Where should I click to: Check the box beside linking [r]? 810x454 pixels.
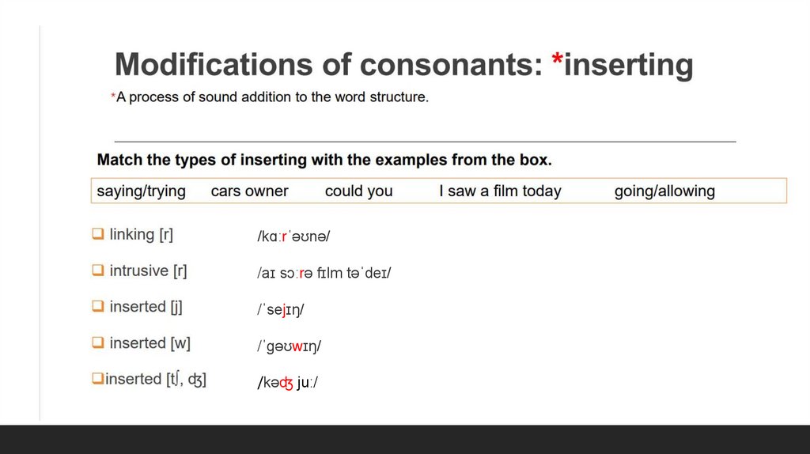click(97, 234)
